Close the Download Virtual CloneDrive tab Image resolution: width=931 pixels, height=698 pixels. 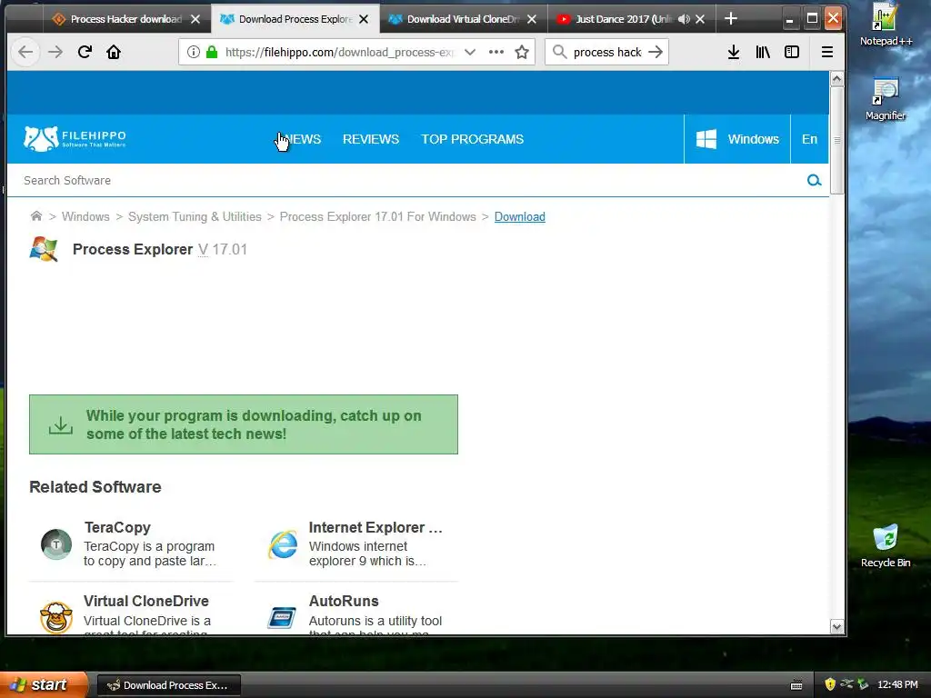[x=532, y=19]
